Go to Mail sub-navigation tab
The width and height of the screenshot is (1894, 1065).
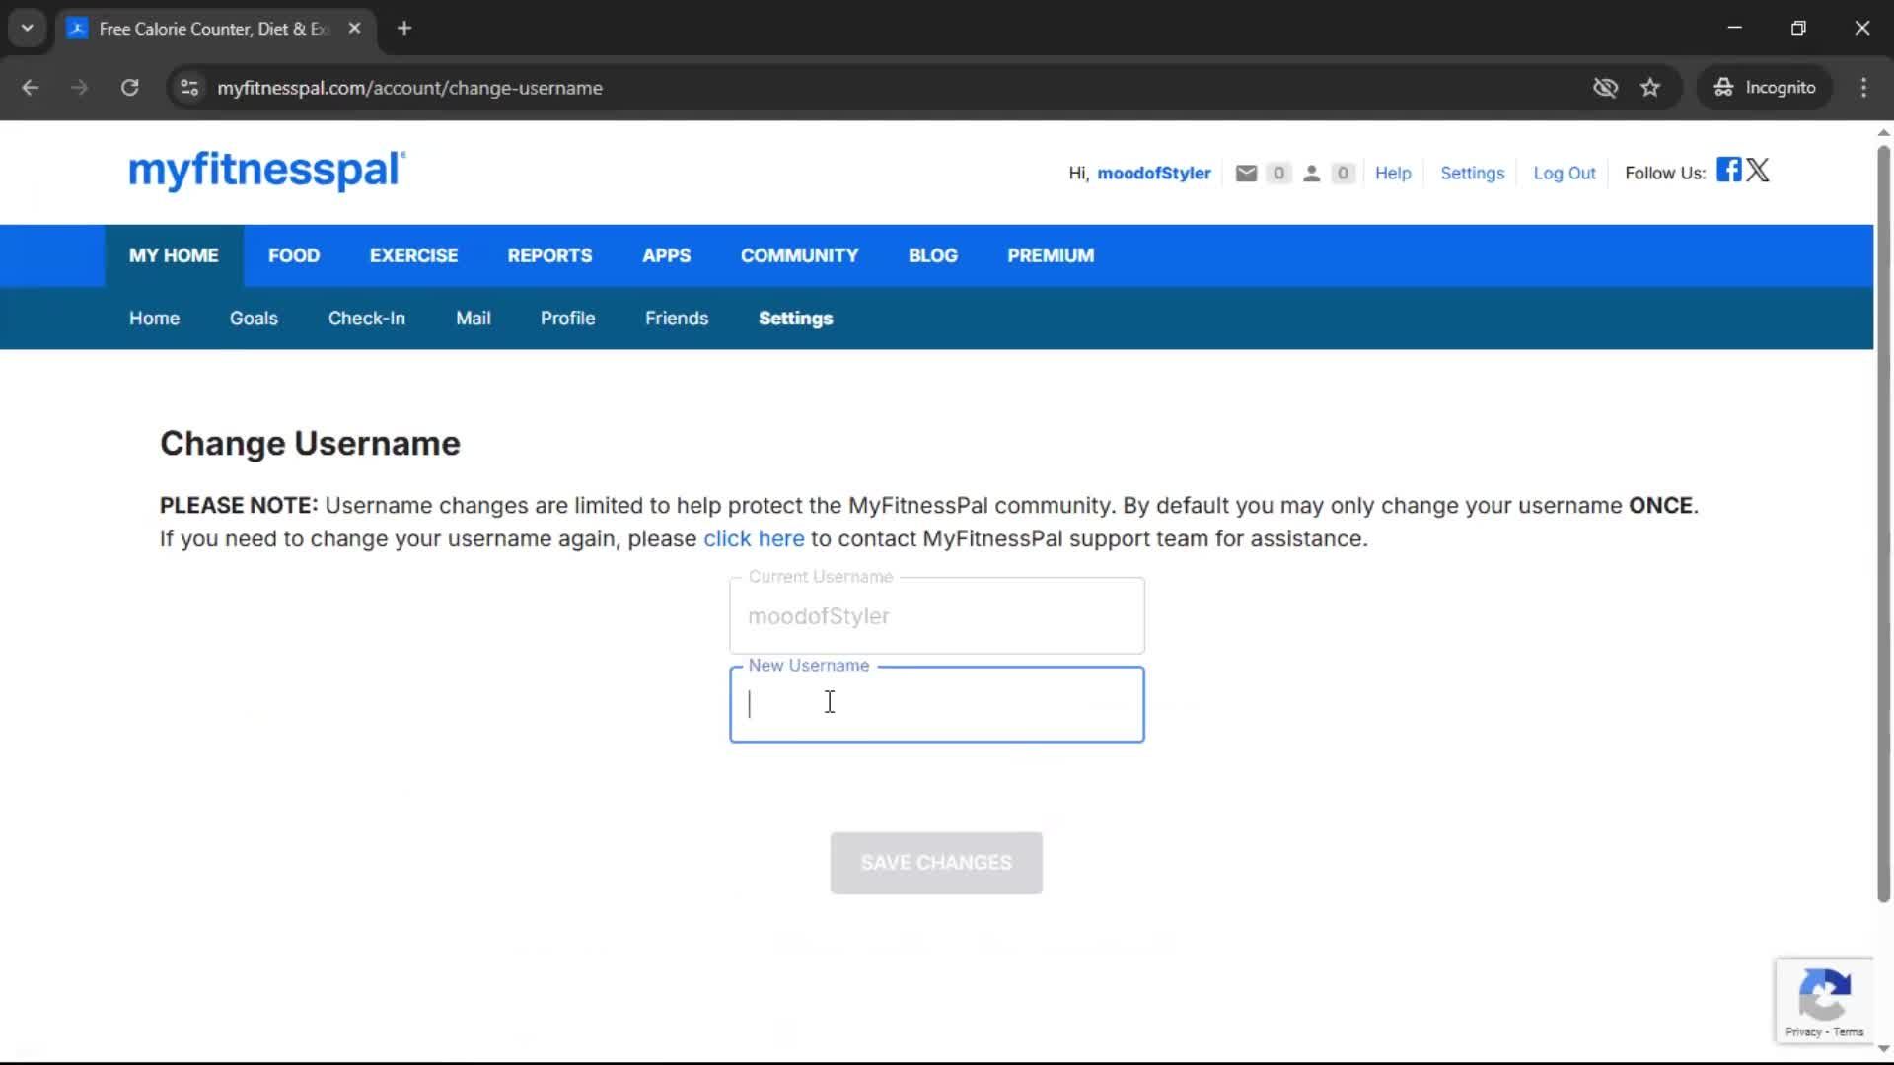click(x=473, y=319)
